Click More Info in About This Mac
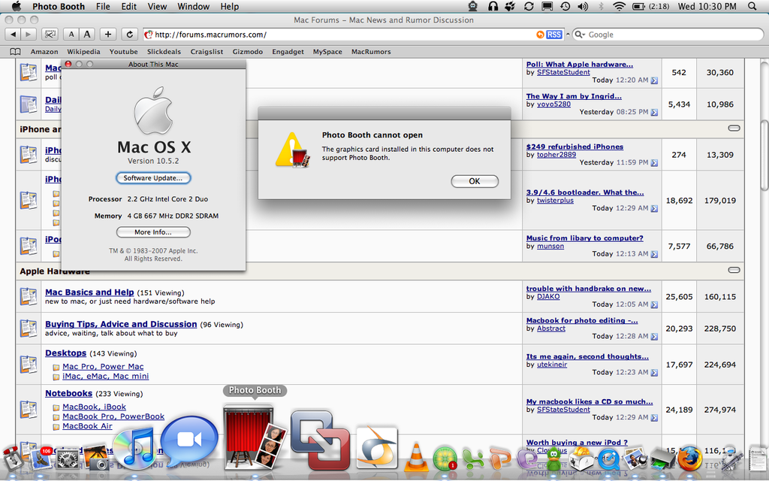Viewport: 769px width, 481px height. coord(153,232)
